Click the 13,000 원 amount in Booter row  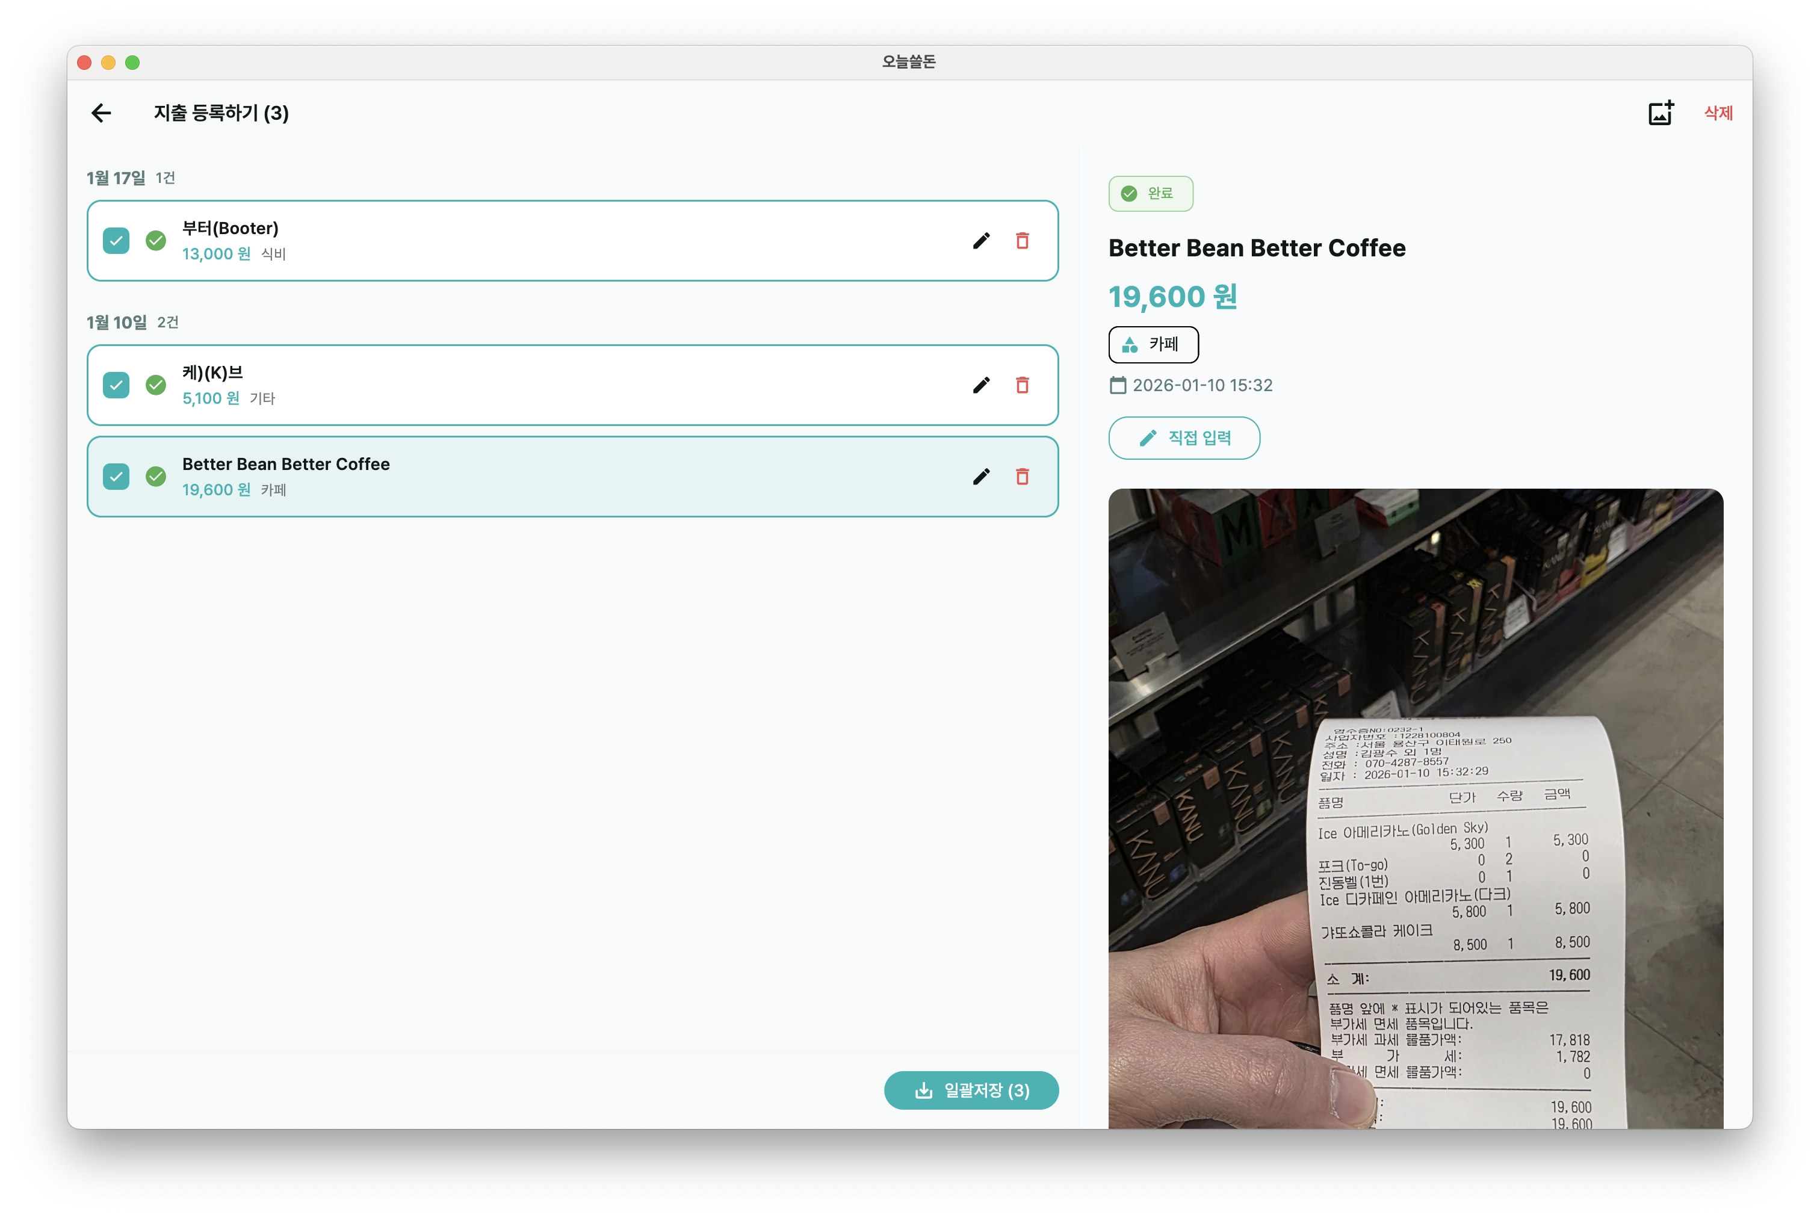point(217,254)
